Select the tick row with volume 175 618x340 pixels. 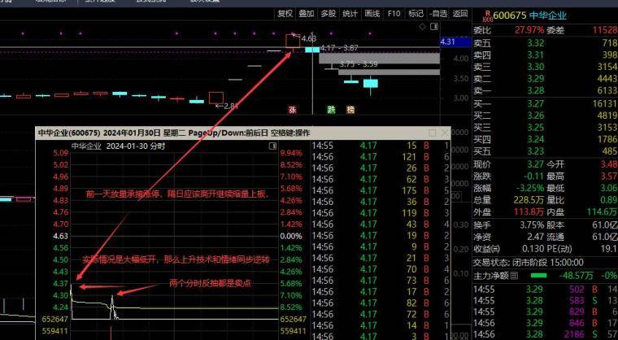pos(381,190)
